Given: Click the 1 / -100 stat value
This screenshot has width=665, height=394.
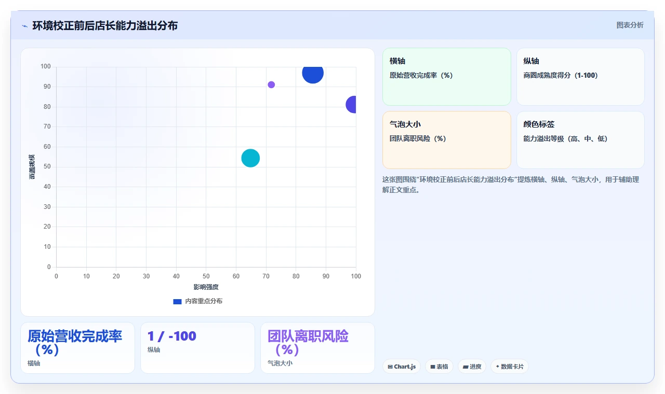Looking at the screenshot, I should (x=172, y=336).
